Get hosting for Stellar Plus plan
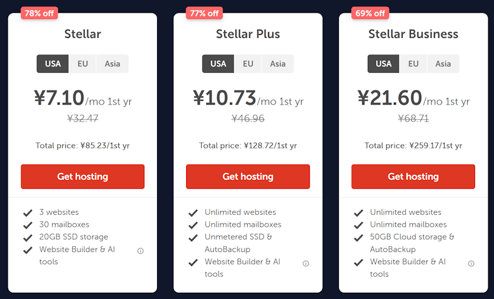 248,177
